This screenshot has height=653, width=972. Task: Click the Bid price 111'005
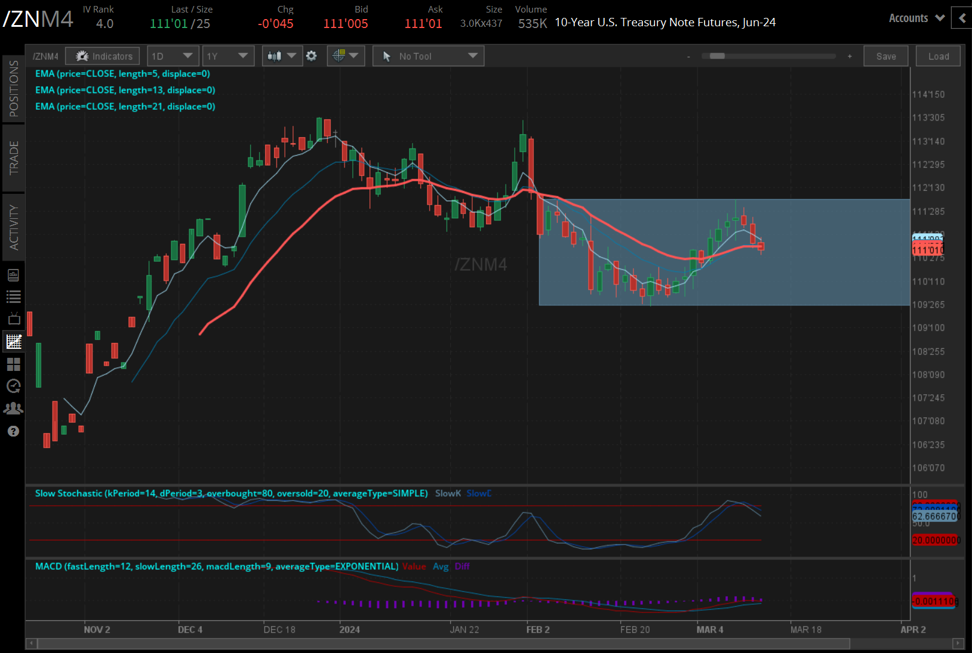click(x=346, y=24)
